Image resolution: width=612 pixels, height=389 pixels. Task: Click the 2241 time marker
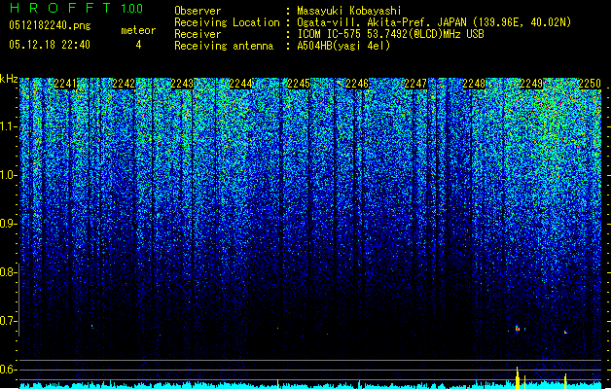(65, 84)
